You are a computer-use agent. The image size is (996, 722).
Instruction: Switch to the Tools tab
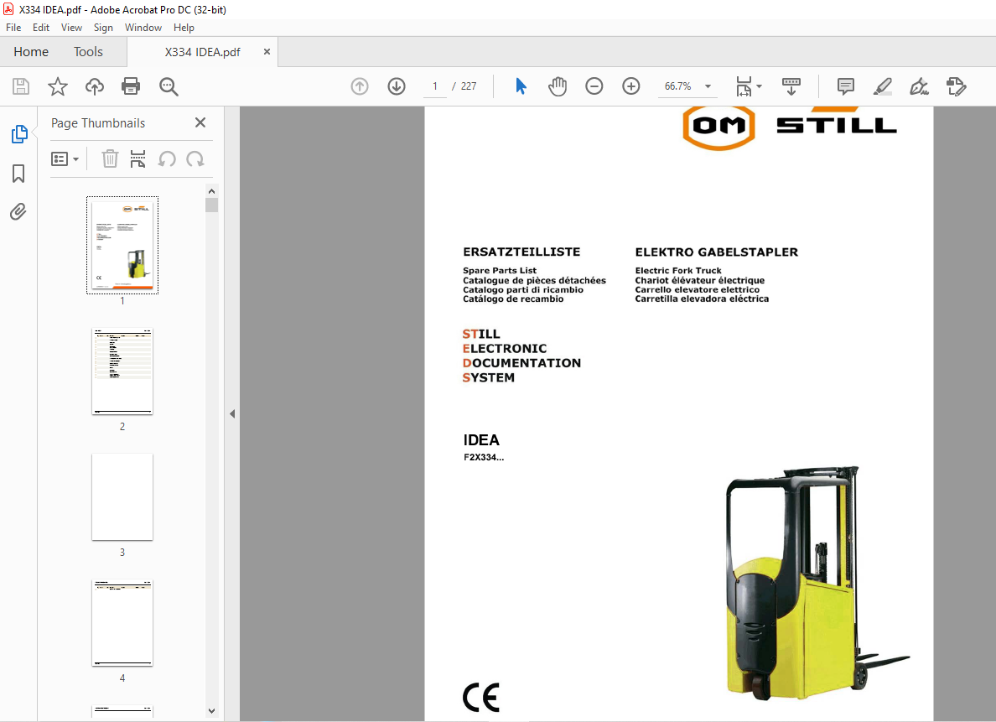point(88,51)
